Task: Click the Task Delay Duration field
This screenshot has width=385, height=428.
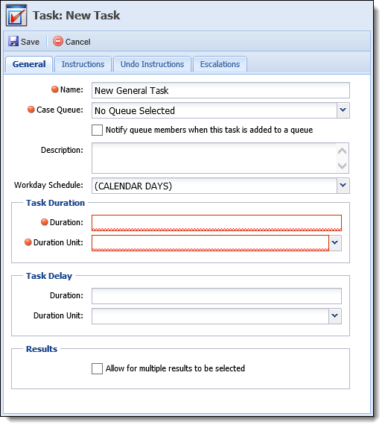Action: pyautogui.click(x=217, y=296)
